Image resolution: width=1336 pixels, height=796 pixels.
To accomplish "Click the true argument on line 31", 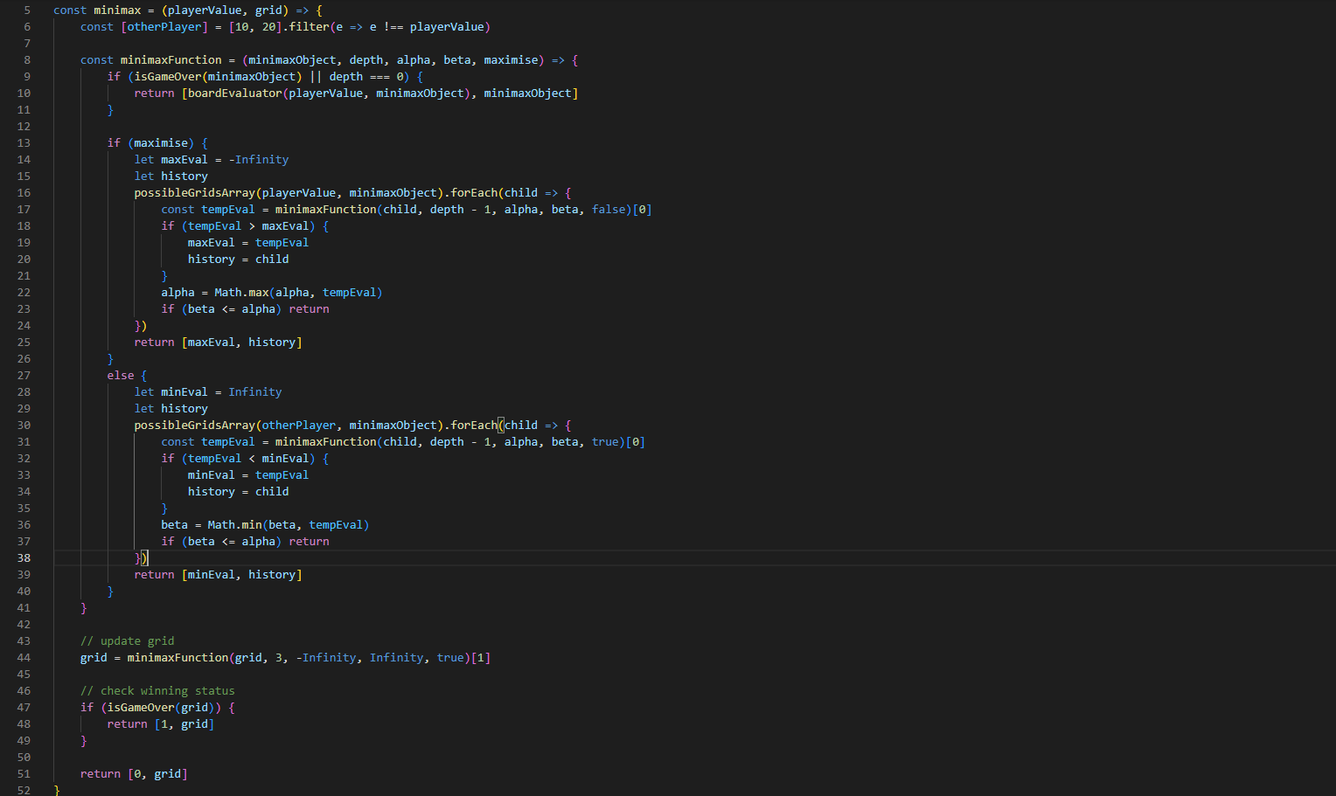I will click(605, 441).
